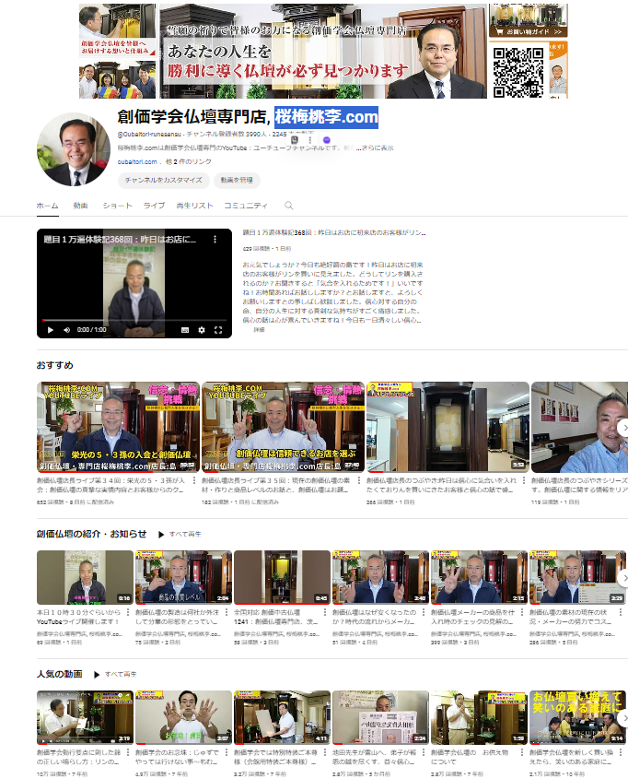The image size is (628, 779).
Task: Expand channel description with さらに表示
Action: [x=378, y=148]
